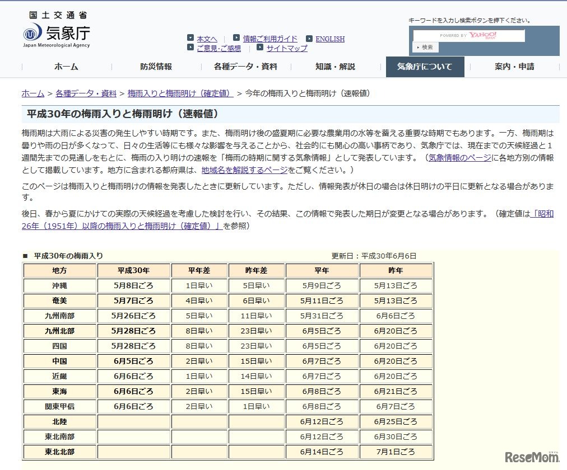Click the 検索 search button
The height and width of the screenshot is (470, 567).
425,48
